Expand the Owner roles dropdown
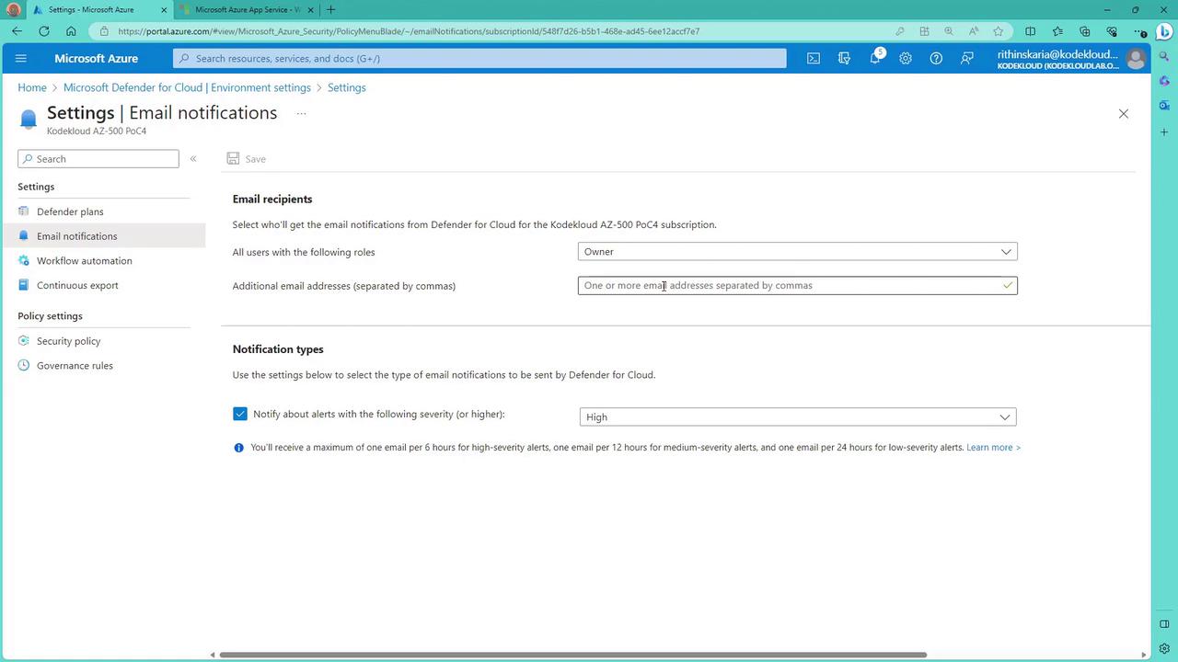 pyautogui.click(x=797, y=252)
